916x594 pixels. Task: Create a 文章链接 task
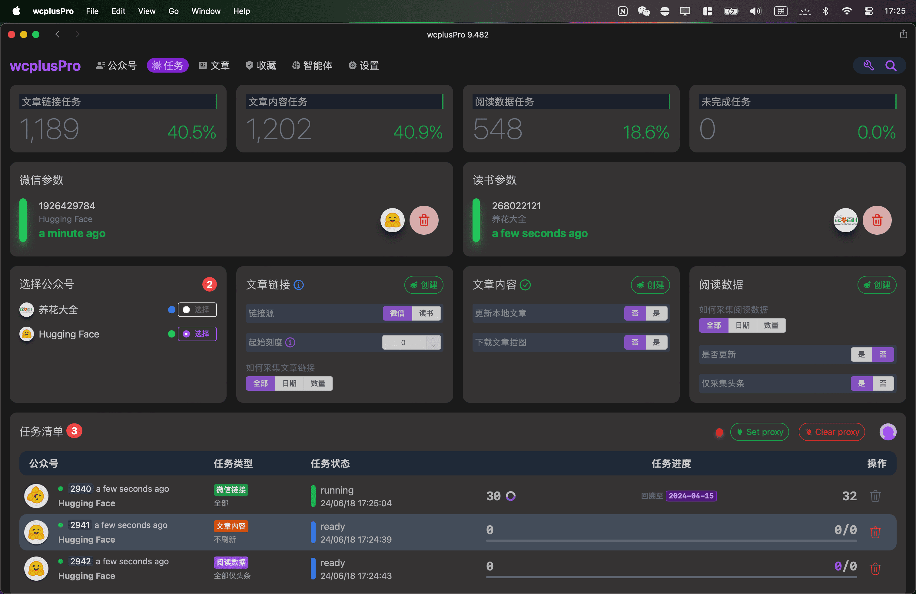pos(424,285)
